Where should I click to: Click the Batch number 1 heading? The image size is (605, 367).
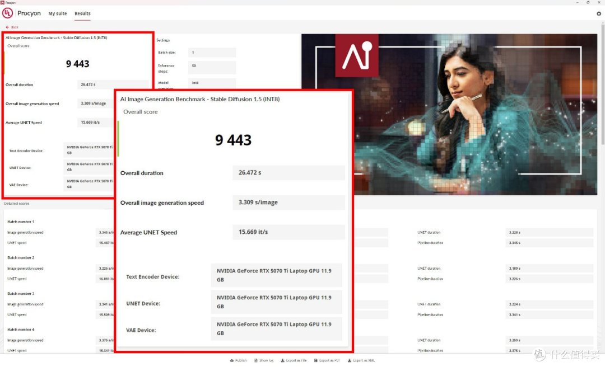(21, 222)
